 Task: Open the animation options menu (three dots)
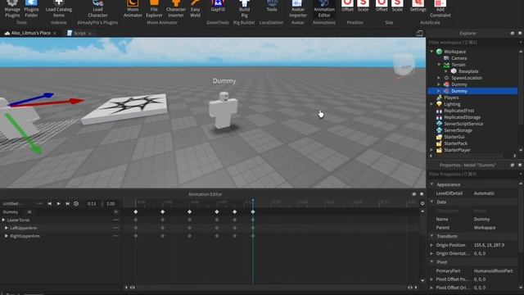pos(39,203)
